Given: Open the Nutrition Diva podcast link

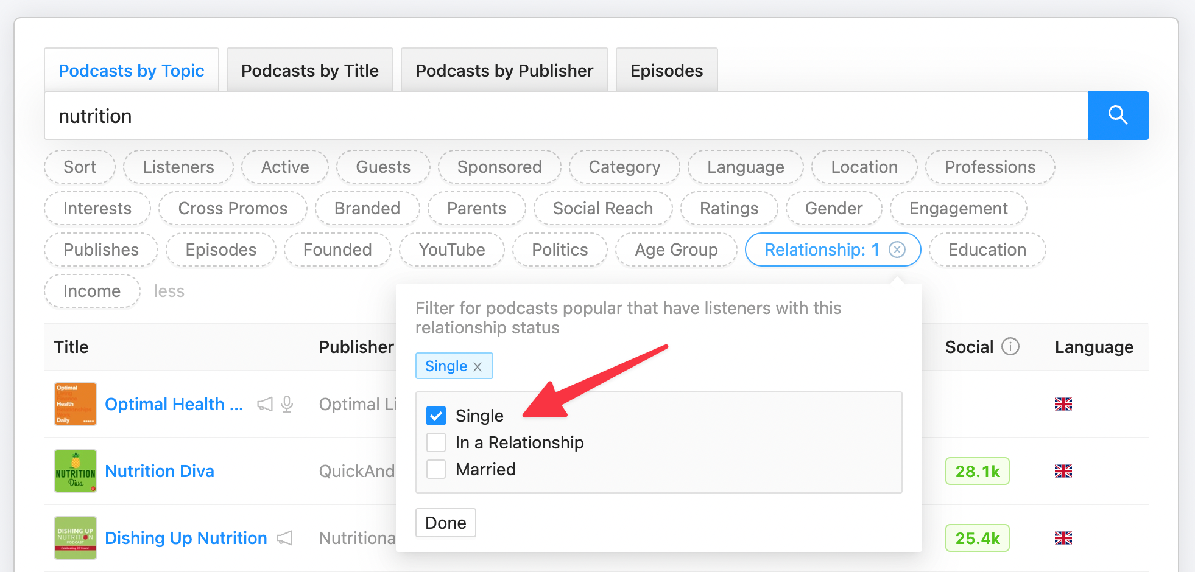Looking at the screenshot, I should point(160,471).
